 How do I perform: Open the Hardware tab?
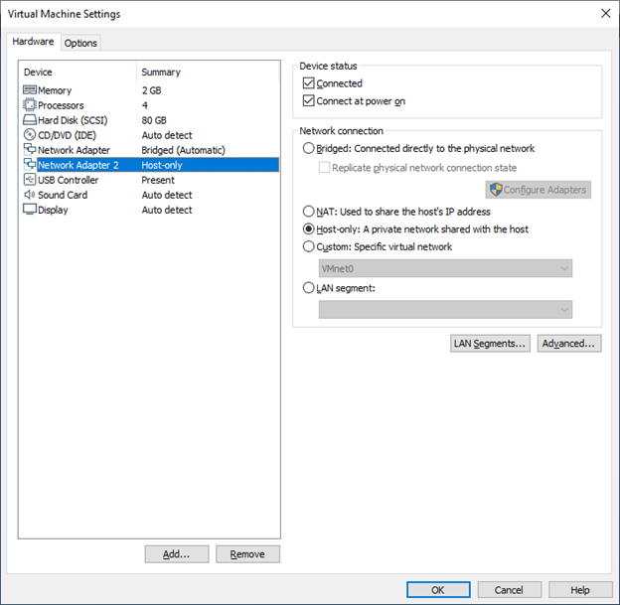tap(34, 42)
